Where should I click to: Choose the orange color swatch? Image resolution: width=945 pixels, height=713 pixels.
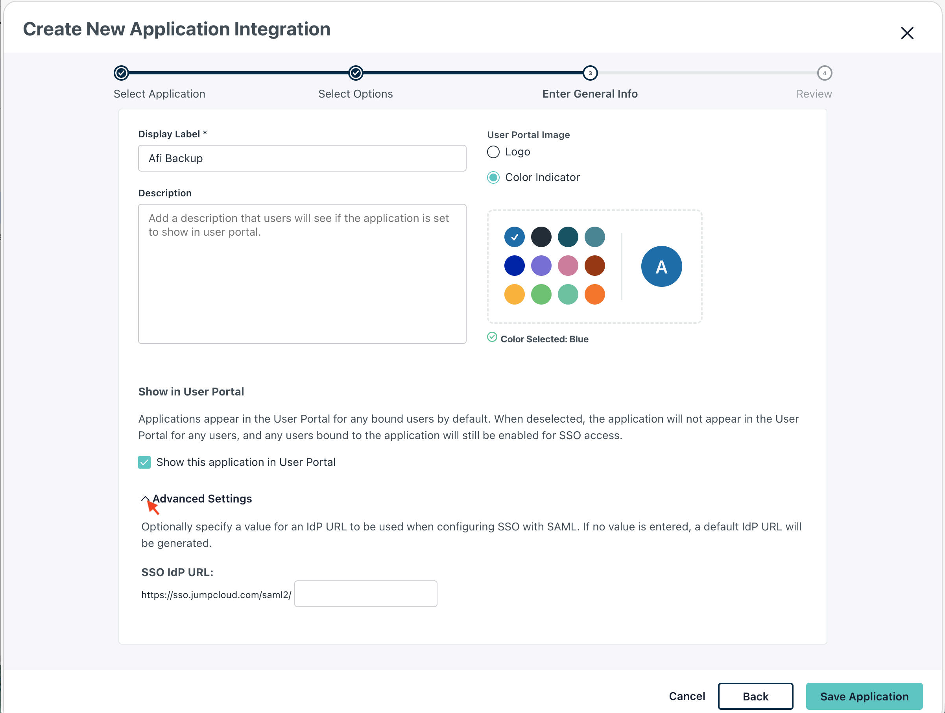tap(594, 294)
